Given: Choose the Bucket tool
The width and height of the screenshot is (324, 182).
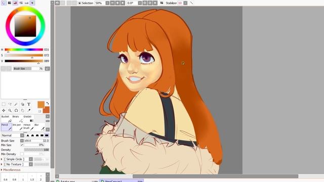Looking at the screenshot, I should [x=6, y=118].
